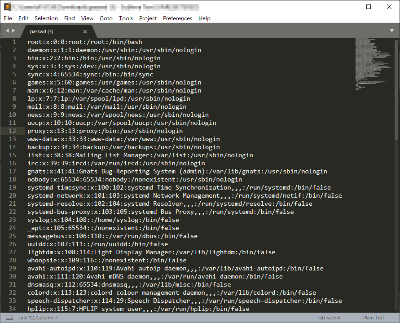The height and width of the screenshot is (323, 400).
Task: Click the games:x:5:60 line
Action: click(114, 83)
